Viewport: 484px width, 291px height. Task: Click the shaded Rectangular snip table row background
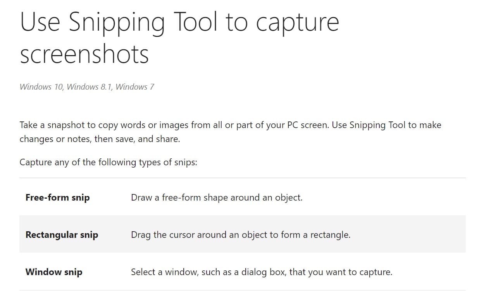[x=407, y=235]
